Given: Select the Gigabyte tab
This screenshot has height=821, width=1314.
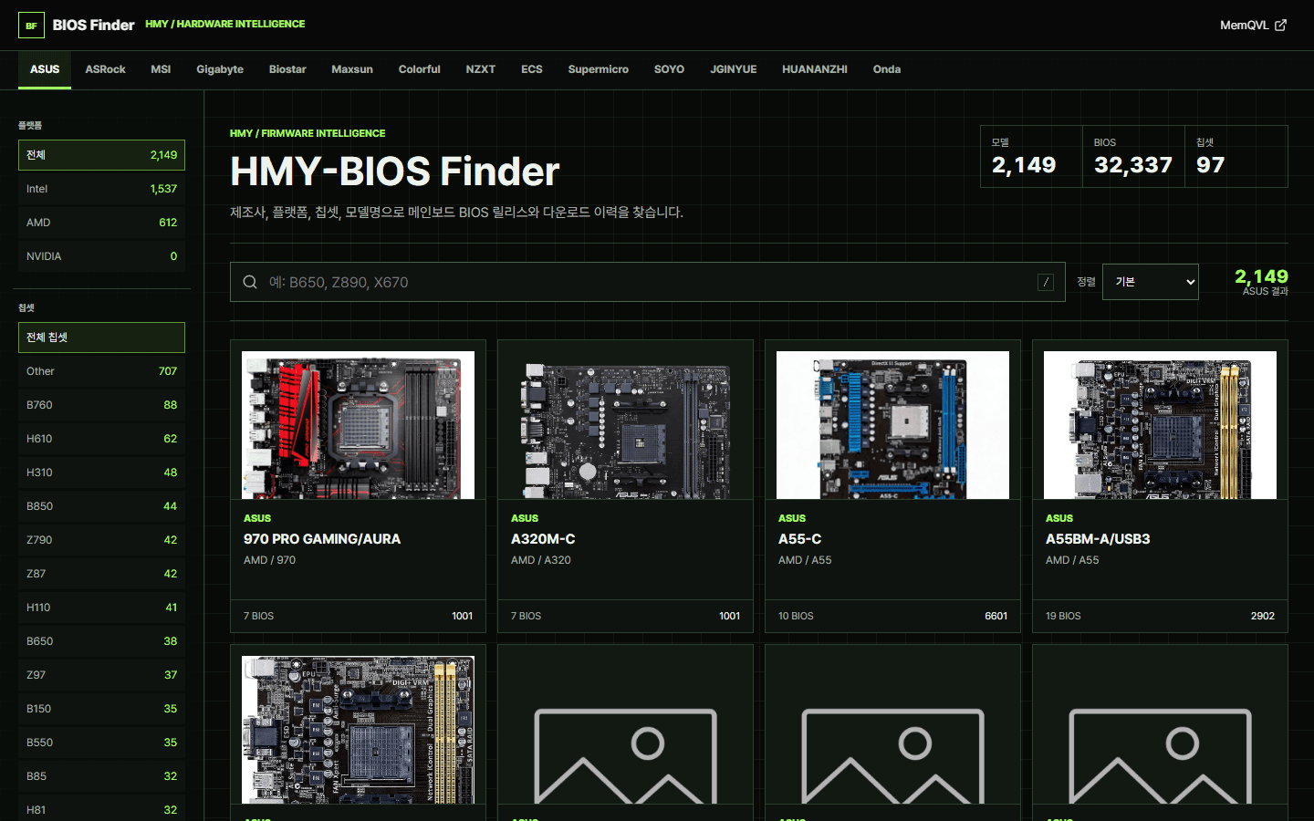Looking at the screenshot, I should (220, 69).
